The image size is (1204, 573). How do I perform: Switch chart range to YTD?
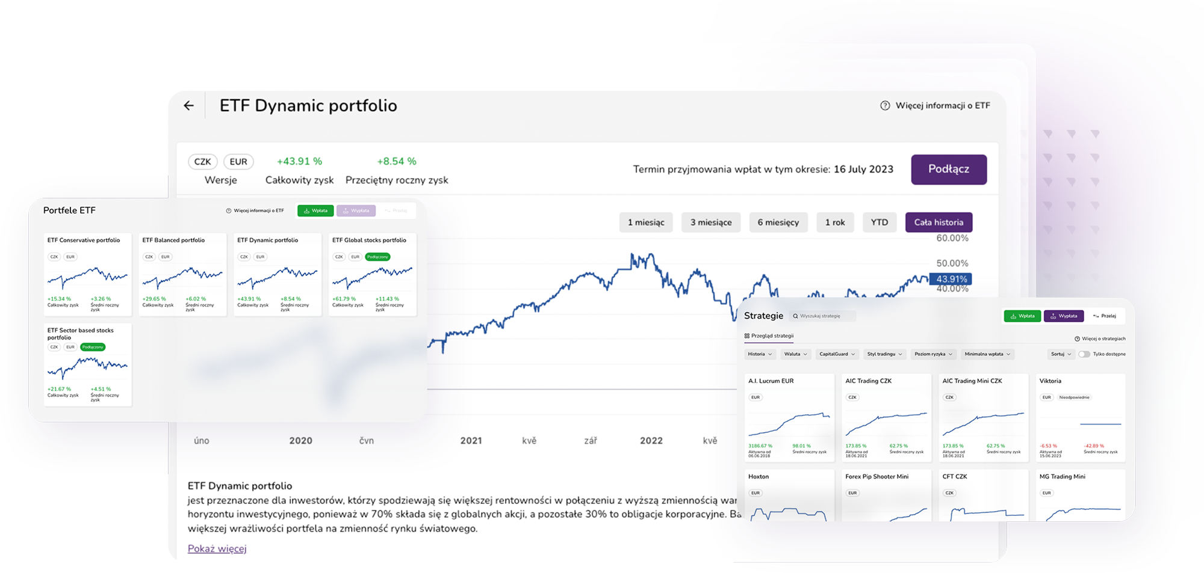pos(880,222)
